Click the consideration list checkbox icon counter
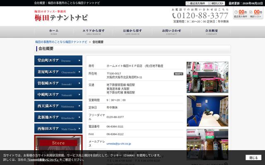Screen dimensions: 265x165 (x=256, y=14)
